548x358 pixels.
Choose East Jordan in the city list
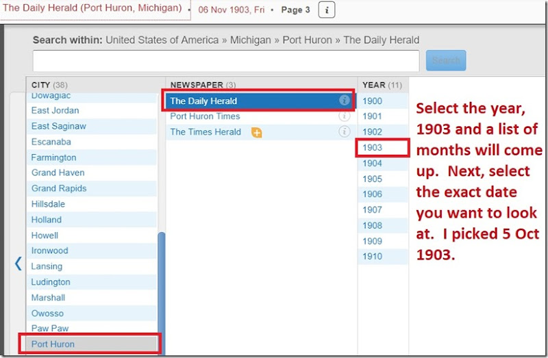[x=92, y=110]
